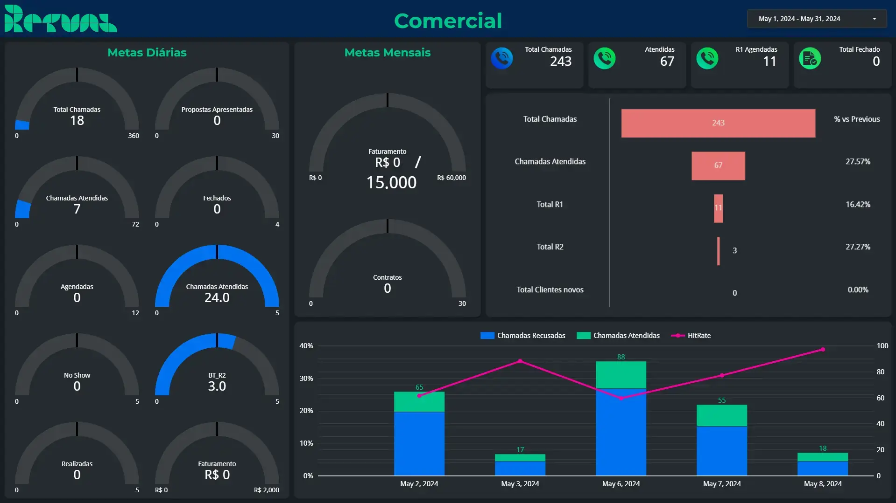The image size is (896, 503).
Task: Click the Total Chamadas funnel bar showing 243
Action: tap(718, 123)
